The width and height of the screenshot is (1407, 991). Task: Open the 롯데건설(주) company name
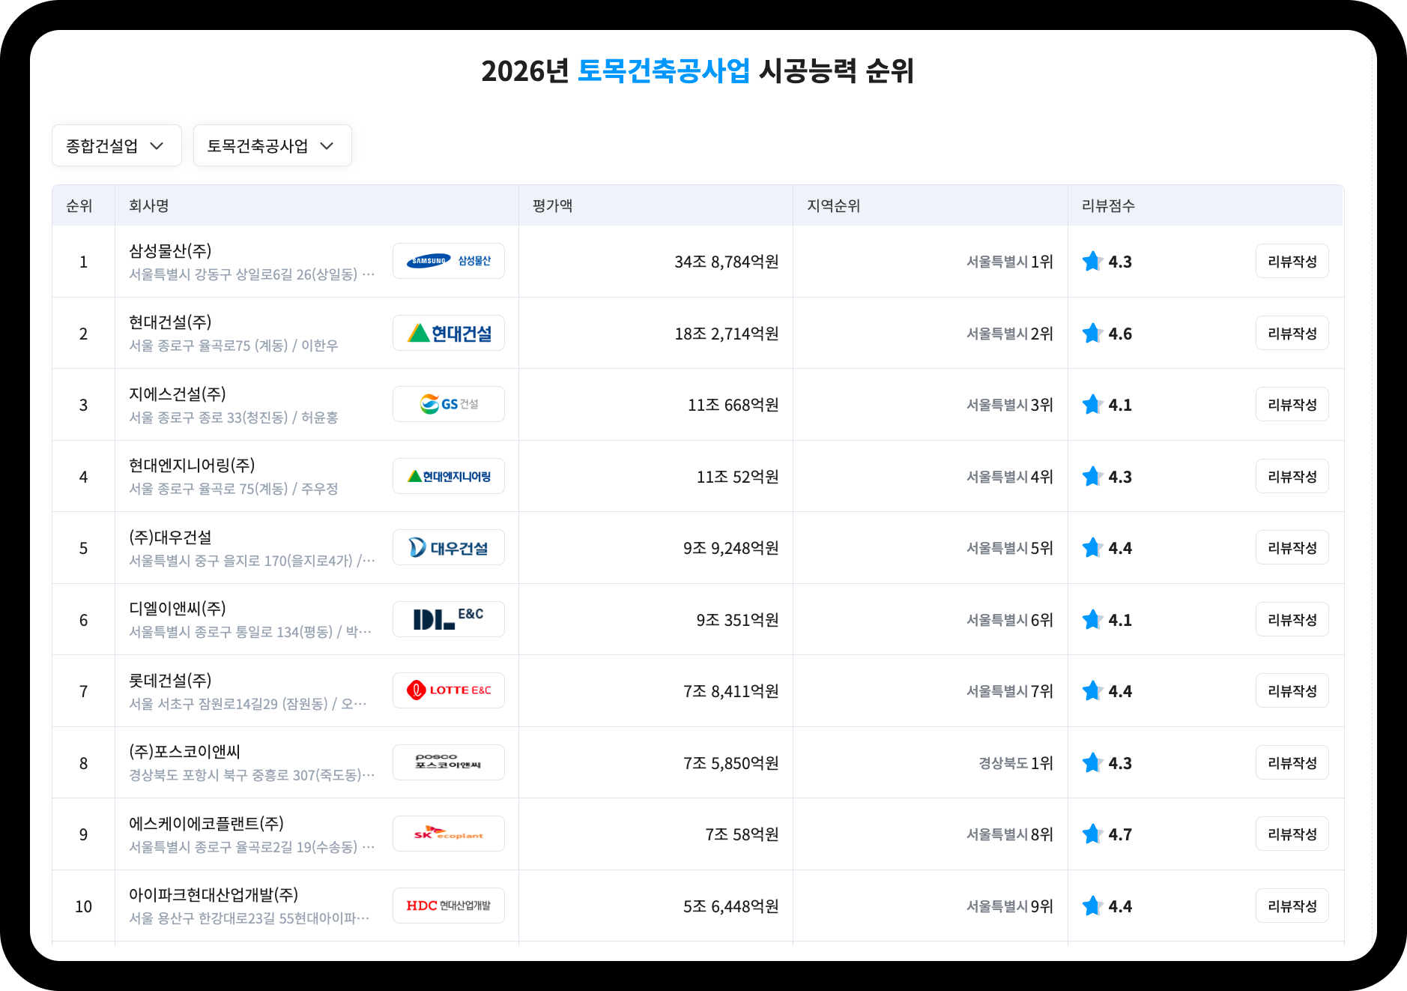pyautogui.click(x=170, y=680)
